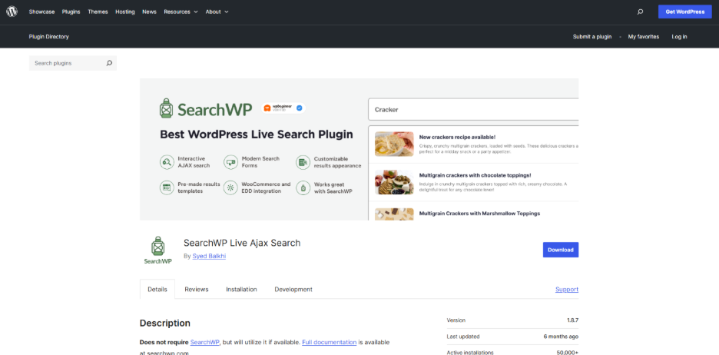This screenshot has width=719, height=355.
Task: Switch to the Installation tab
Action: pos(241,290)
